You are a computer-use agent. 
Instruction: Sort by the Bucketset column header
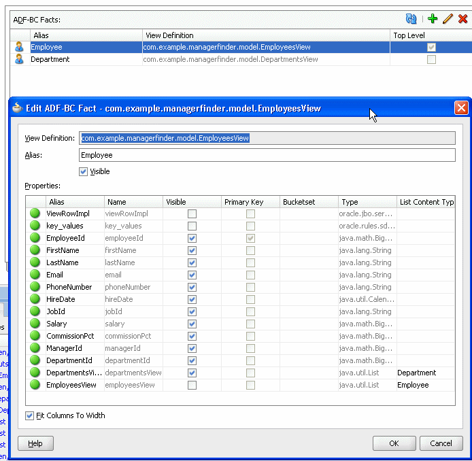coord(309,202)
